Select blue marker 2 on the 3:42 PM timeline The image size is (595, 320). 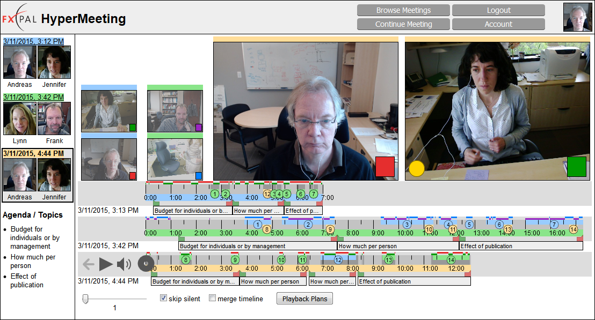[x=308, y=225]
